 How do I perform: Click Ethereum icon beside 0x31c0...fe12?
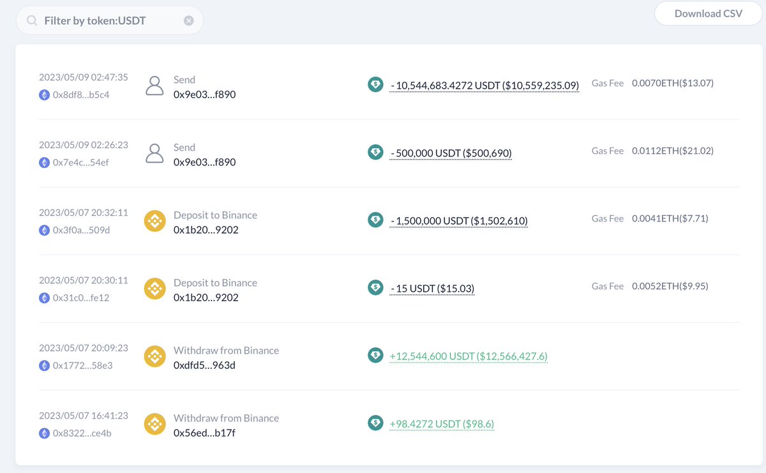tap(45, 297)
